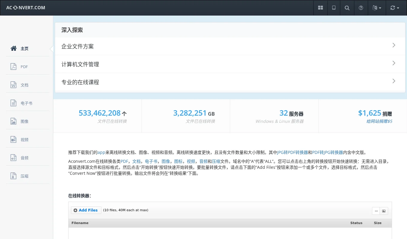This screenshot has width=407, height=239.
Task: Click the video file icon in sidebar
Action: pyautogui.click(x=13, y=140)
